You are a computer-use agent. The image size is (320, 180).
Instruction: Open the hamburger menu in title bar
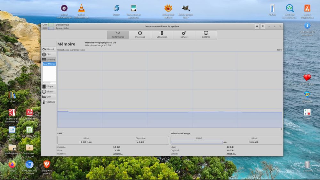click(x=263, y=26)
